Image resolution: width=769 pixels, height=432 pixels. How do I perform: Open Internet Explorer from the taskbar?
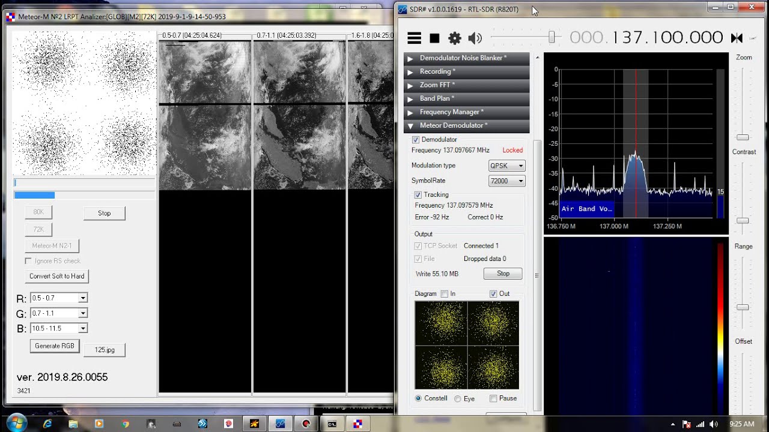[x=47, y=424]
